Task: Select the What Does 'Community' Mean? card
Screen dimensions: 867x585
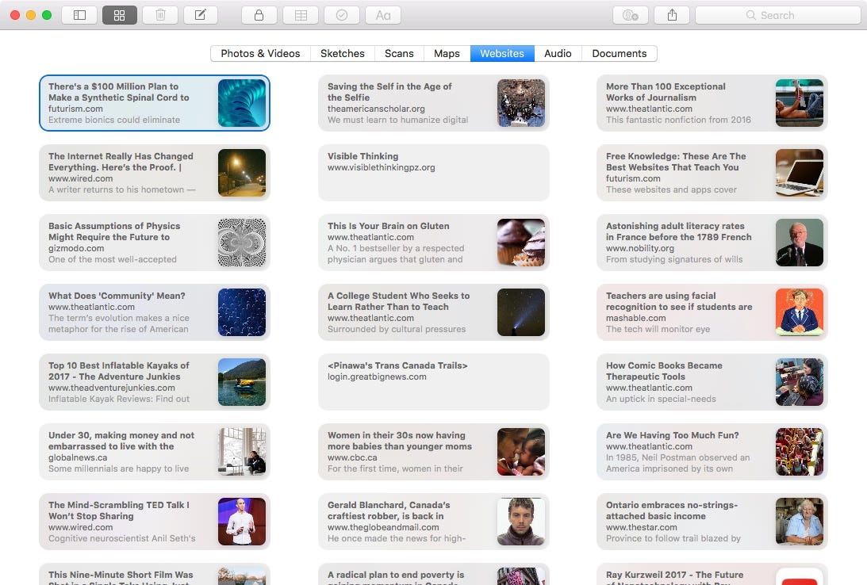Action: tap(155, 312)
